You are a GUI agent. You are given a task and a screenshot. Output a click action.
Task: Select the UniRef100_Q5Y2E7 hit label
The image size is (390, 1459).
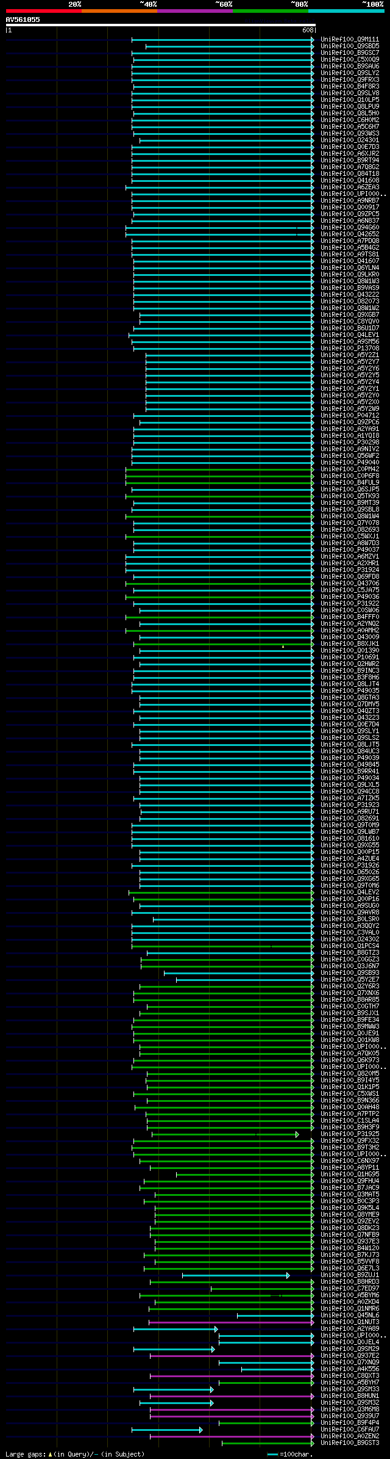(x=350, y=979)
